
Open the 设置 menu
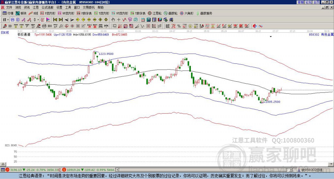[59, 8]
